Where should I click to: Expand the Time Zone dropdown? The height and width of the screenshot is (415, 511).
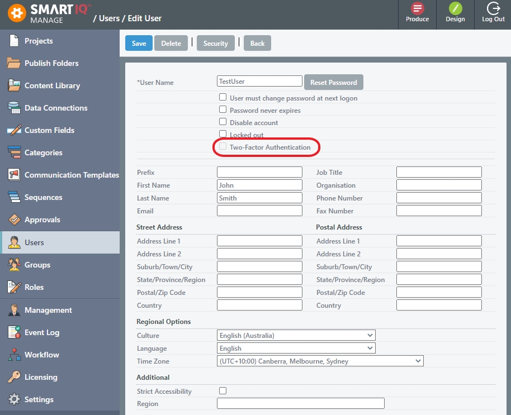(320, 361)
